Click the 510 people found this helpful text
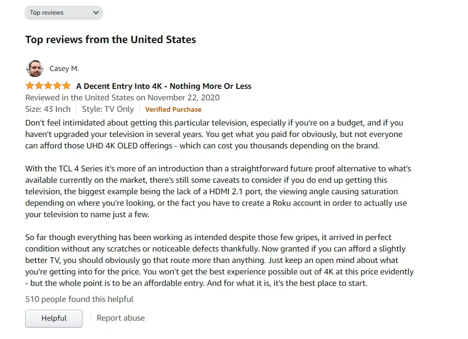Viewport: 468px width, 339px height. click(79, 299)
